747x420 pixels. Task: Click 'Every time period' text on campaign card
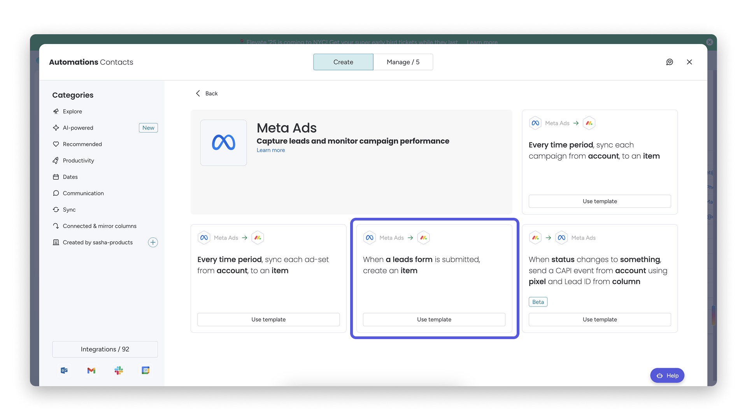[x=561, y=145]
